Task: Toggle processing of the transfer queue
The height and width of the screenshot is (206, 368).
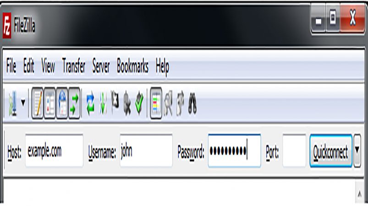Action: [x=103, y=103]
